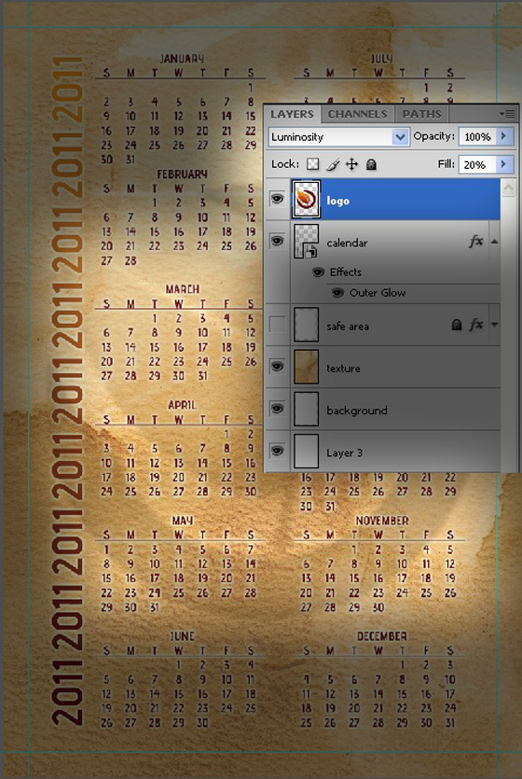522x779 pixels.
Task: Toggle Effects visibility eye
Action: coord(318,272)
